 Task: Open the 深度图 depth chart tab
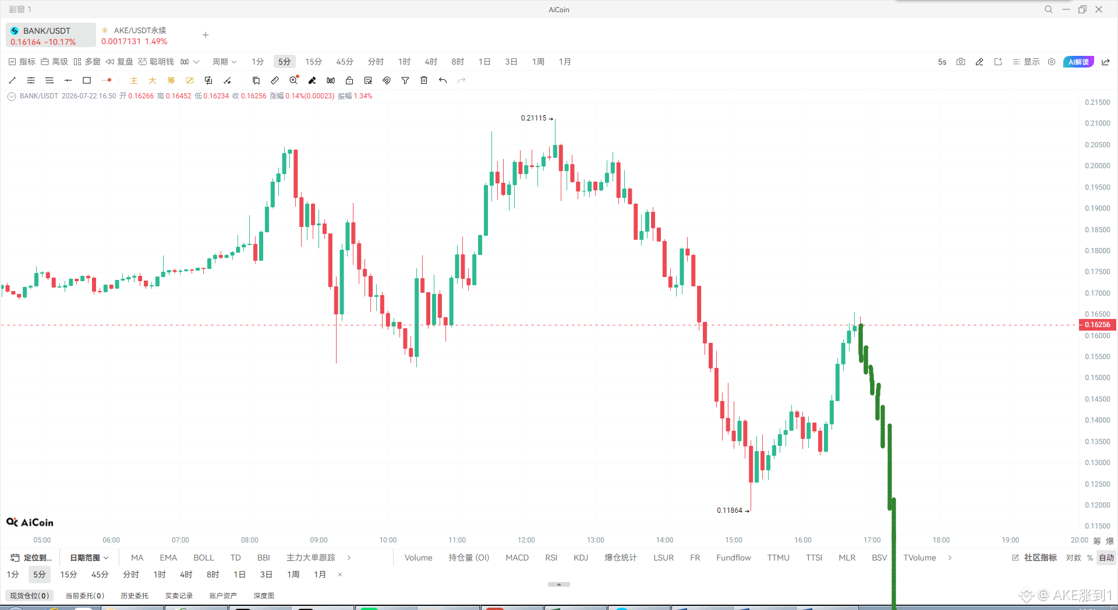point(264,595)
